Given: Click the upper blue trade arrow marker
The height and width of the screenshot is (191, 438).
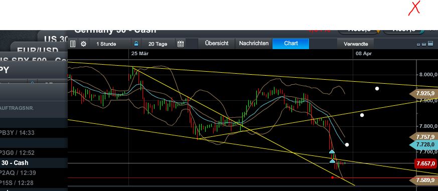Looking at the screenshot, I should 332,151.
